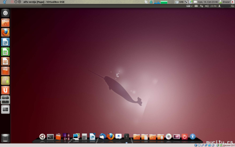Click the black safe icon in the dock

click(x=127, y=137)
